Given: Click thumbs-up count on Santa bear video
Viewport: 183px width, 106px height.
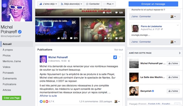Looking at the screenshot, I should (x=108, y=38).
